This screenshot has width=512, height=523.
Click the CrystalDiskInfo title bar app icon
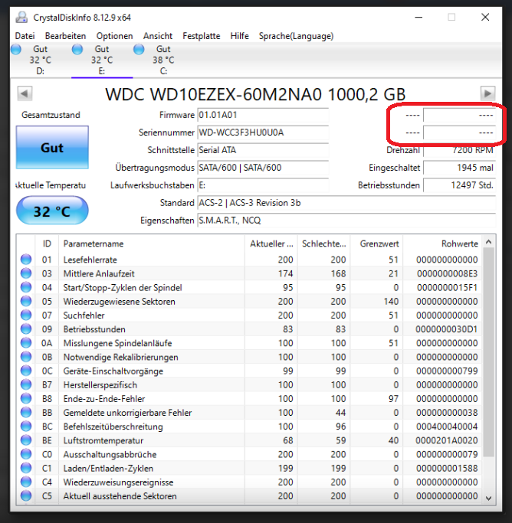[21, 18]
